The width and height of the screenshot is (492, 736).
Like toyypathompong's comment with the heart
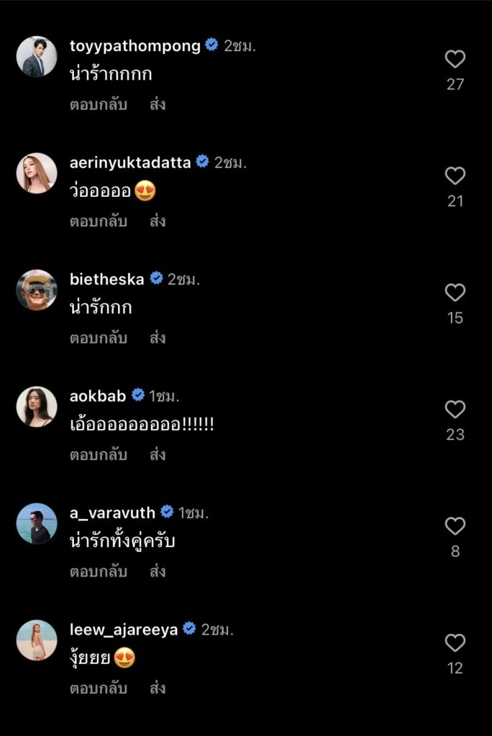[455, 59]
